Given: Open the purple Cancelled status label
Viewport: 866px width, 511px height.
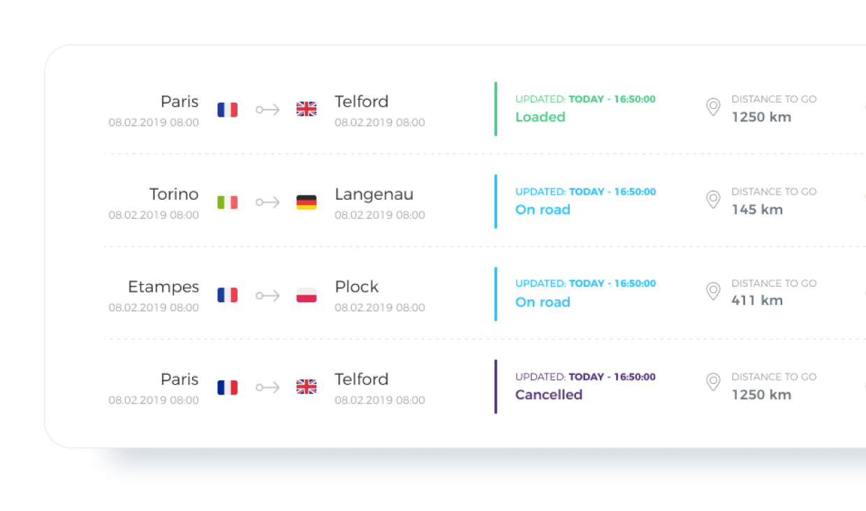Looking at the screenshot, I should click(548, 395).
